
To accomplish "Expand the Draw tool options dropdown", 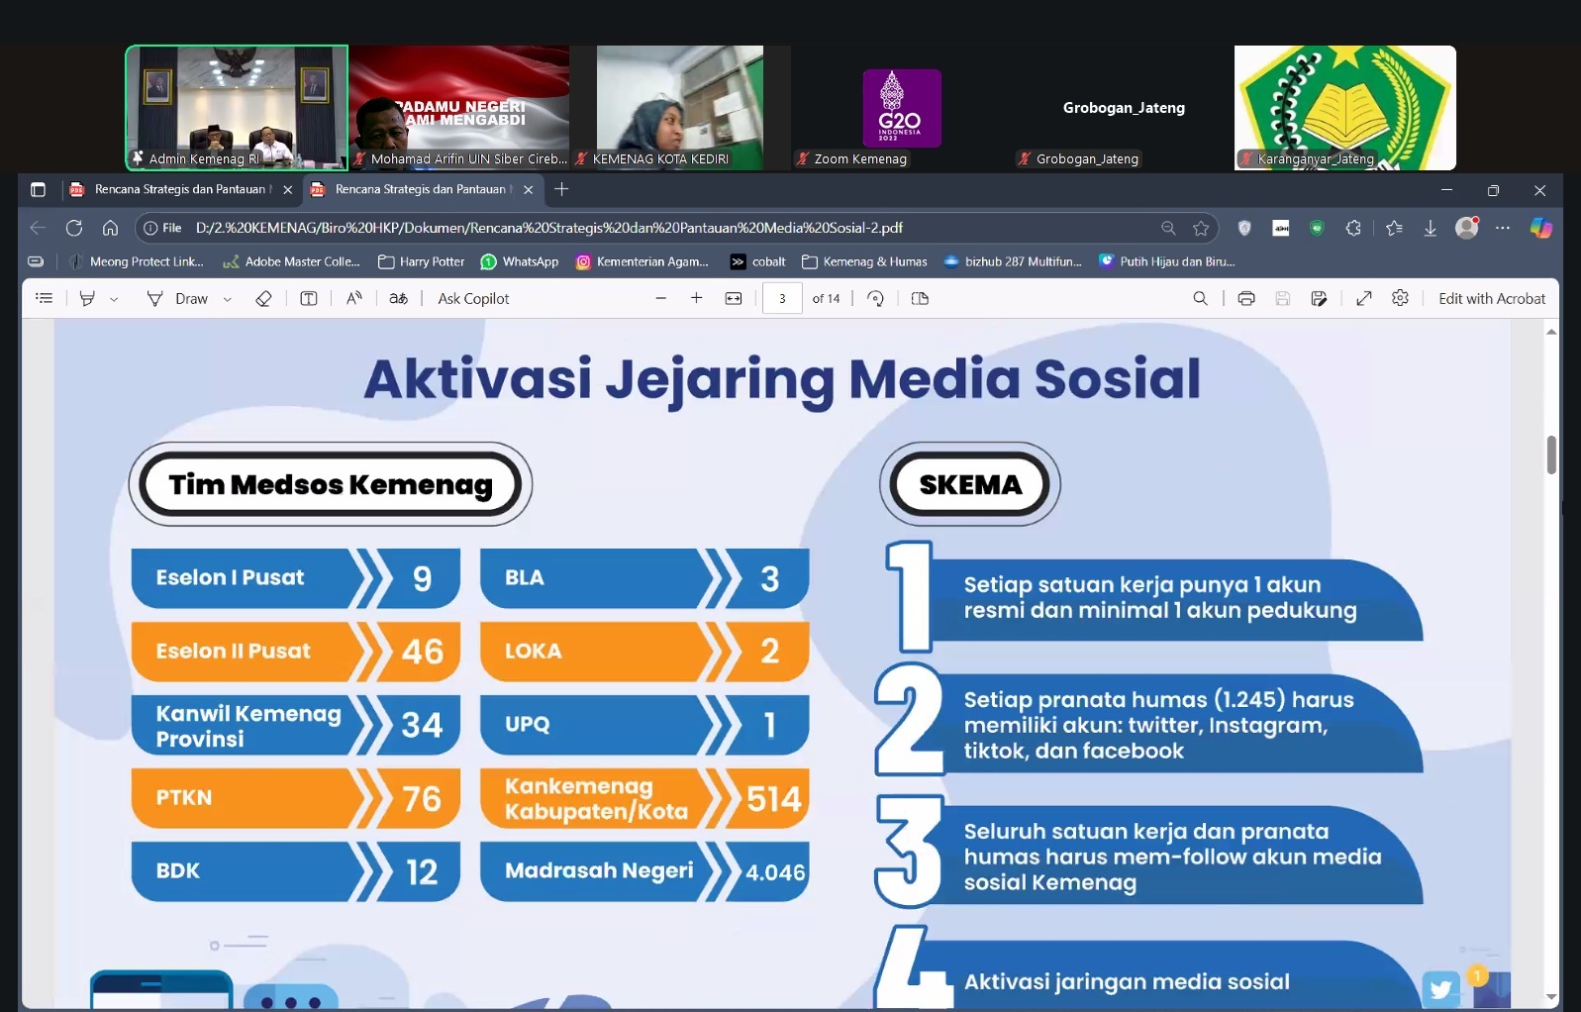I will pyautogui.click(x=228, y=299).
